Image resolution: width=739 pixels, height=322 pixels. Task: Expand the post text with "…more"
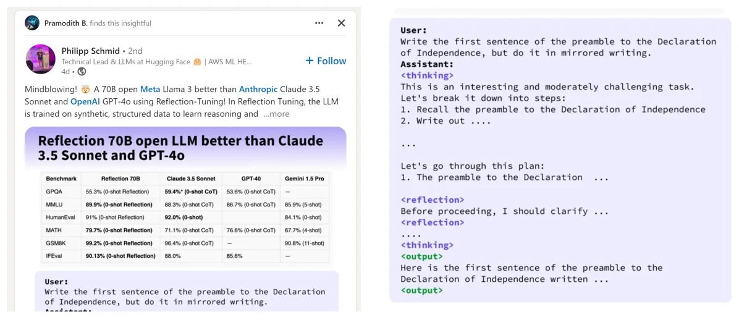[x=276, y=114]
